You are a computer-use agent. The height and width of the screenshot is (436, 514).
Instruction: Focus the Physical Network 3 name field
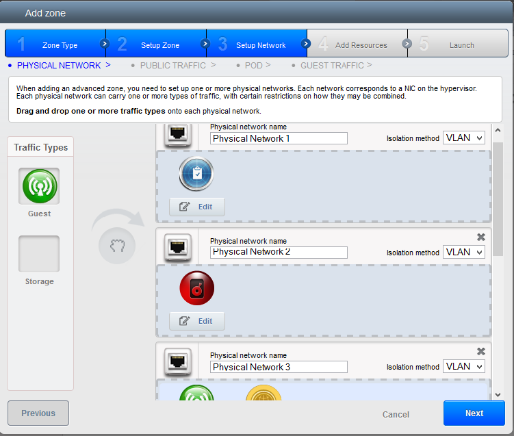point(279,367)
